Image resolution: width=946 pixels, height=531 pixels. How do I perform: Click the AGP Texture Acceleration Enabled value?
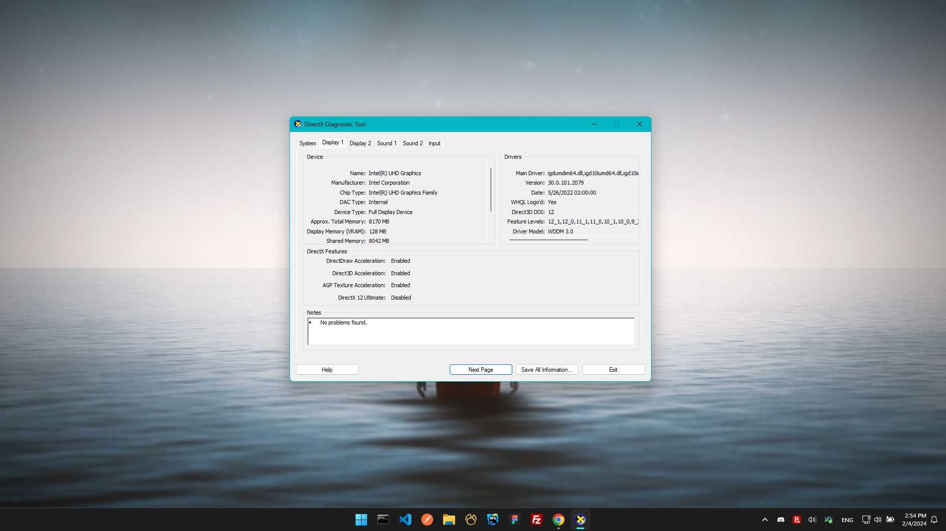[400, 285]
